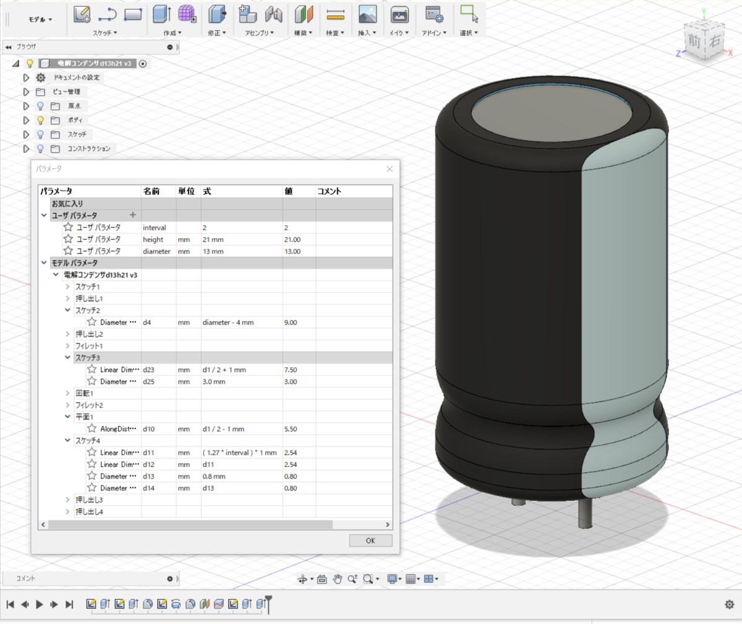The width and height of the screenshot is (742, 624).
Task: Click the Orbit navigation icon
Action: tap(302, 579)
